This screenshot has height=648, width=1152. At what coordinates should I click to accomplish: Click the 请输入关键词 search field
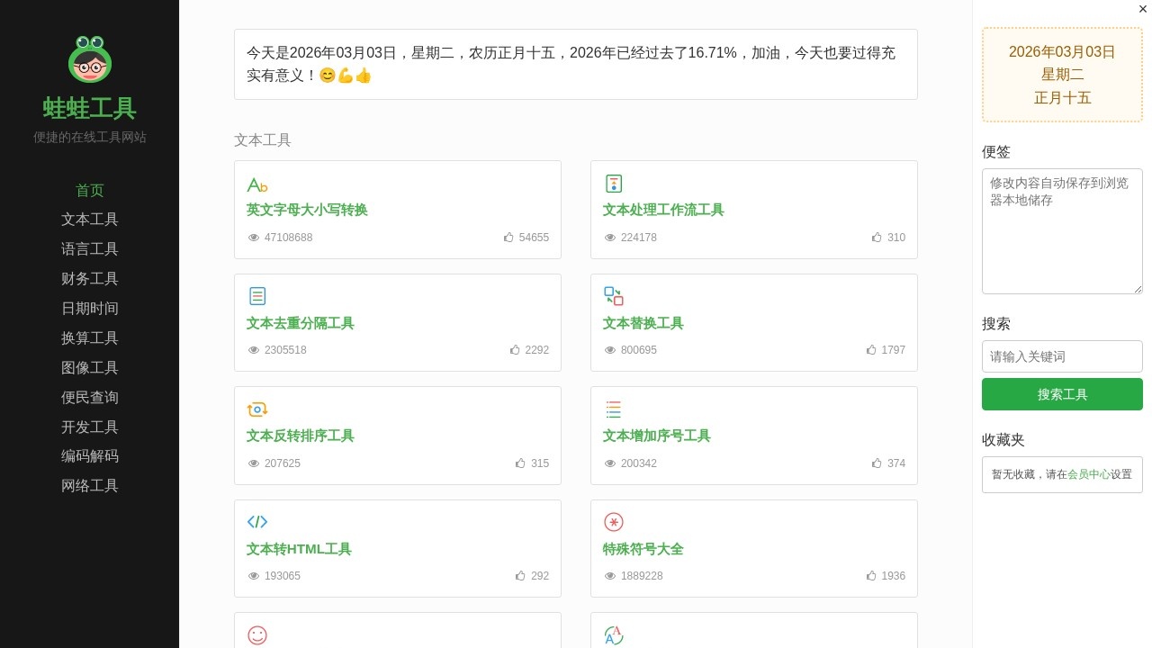point(1062,356)
